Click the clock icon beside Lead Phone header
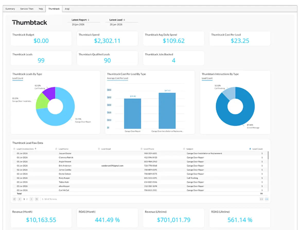Viewport: 300px width, 230px height. pos(142,149)
